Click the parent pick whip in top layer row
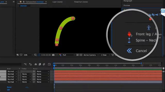 [x=34, y=71]
